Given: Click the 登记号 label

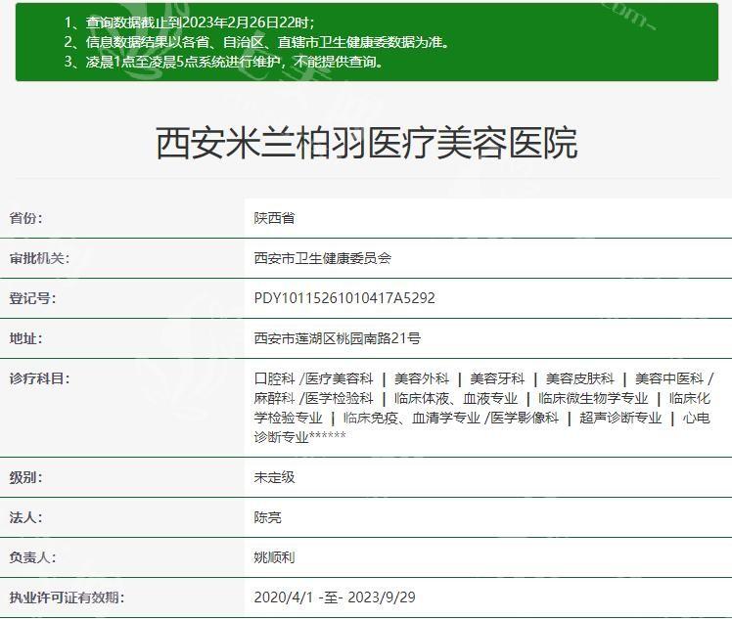Looking at the screenshot, I should click(x=32, y=298).
